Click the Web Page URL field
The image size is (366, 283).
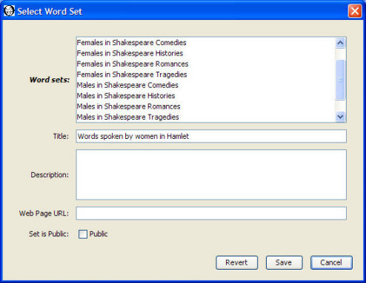[x=211, y=214]
